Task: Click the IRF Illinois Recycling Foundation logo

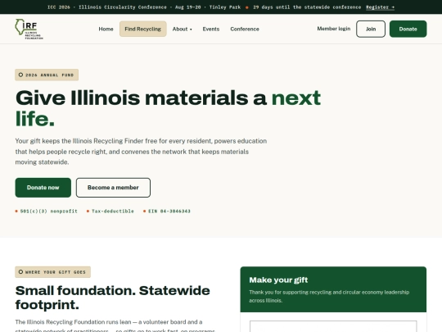Action: click(29, 29)
